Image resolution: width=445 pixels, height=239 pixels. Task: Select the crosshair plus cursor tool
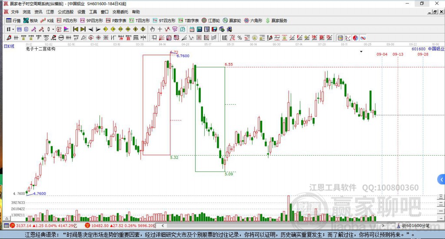coord(160,29)
